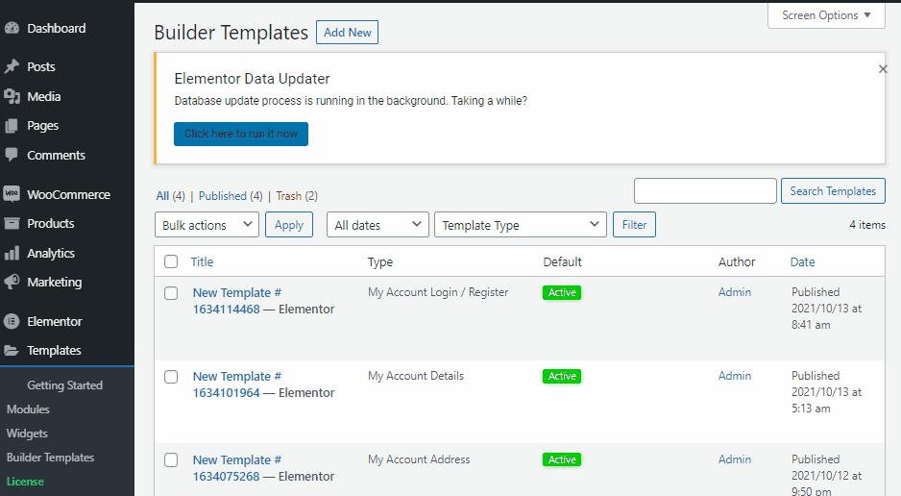Image resolution: width=901 pixels, height=496 pixels.
Task: Click Active badge in Login / Register row
Action: [x=562, y=292]
